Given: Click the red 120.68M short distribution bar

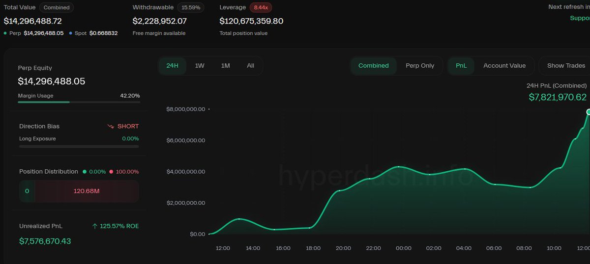Looking at the screenshot, I should pos(87,191).
